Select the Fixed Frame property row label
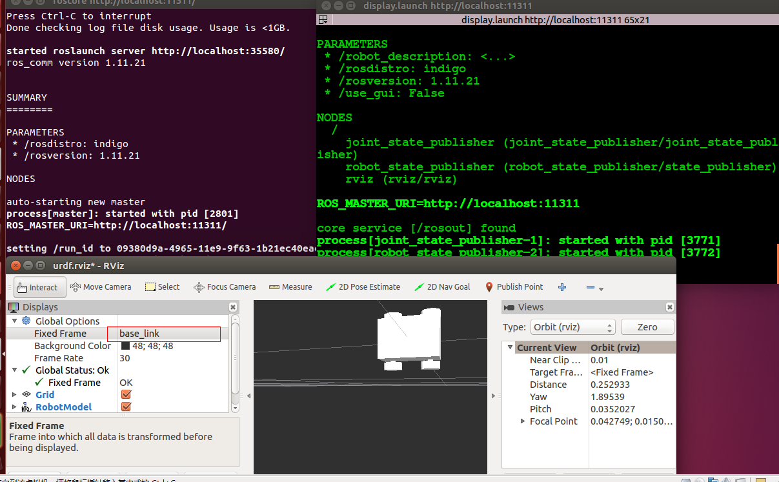The width and height of the screenshot is (779, 482). [60, 334]
